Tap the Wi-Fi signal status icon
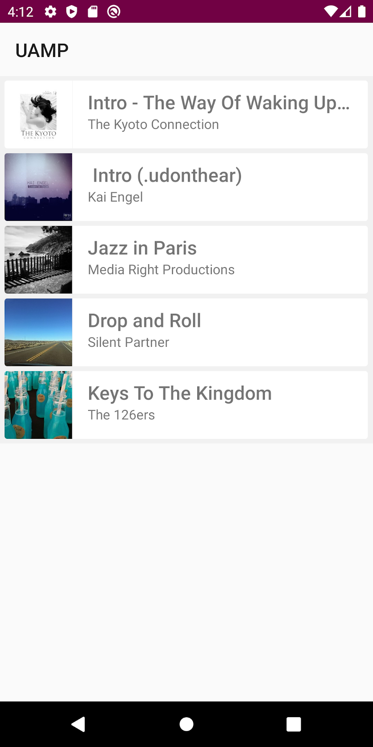Image resolution: width=373 pixels, height=747 pixels. (331, 12)
